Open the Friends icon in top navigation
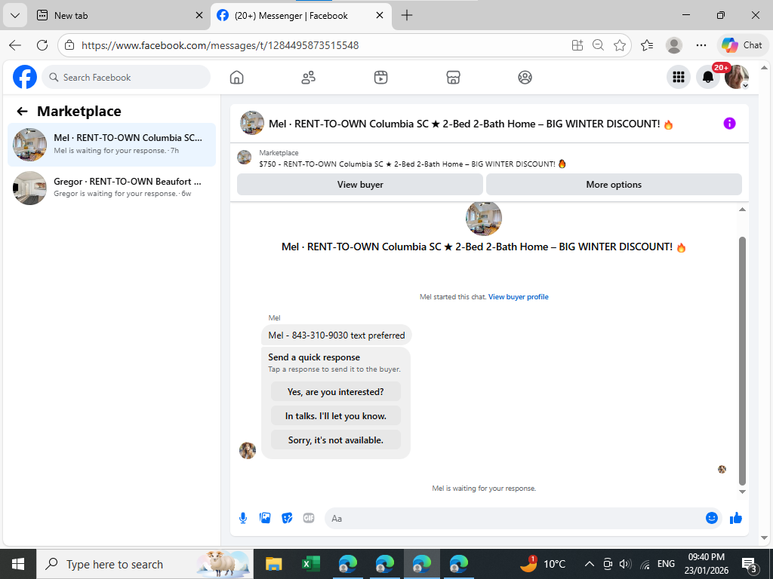 [309, 78]
